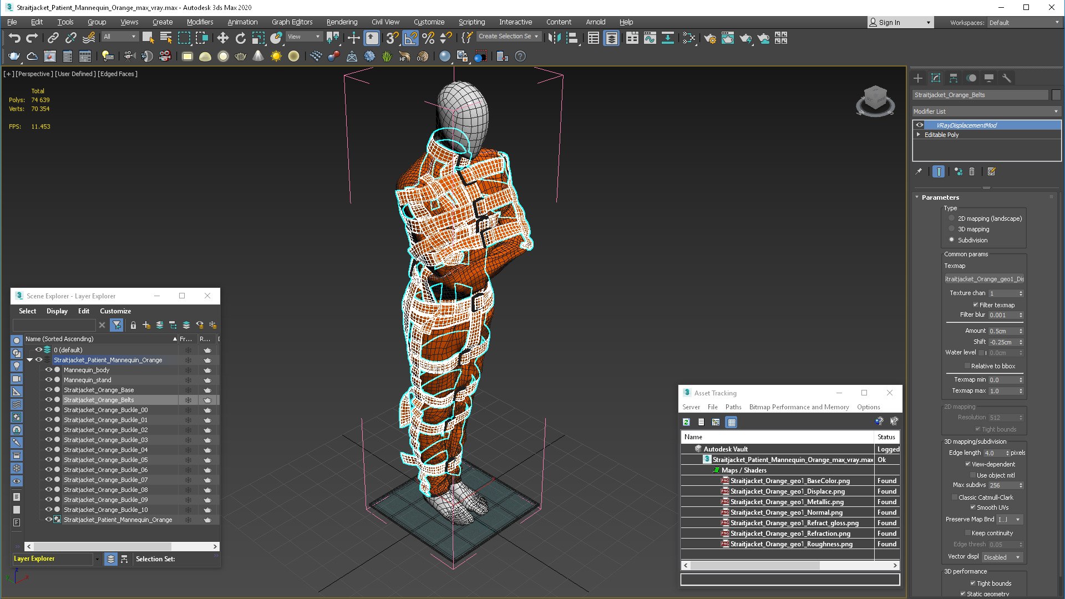Screen dimensions: 1065x599
Task: Open Paths menu in Asset Tracking
Action: pos(733,407)
